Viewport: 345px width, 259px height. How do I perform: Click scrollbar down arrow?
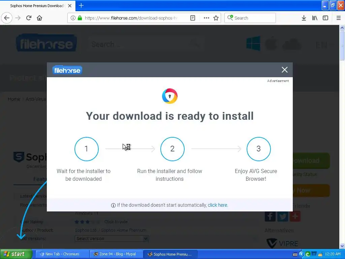[x=342, y=246]
